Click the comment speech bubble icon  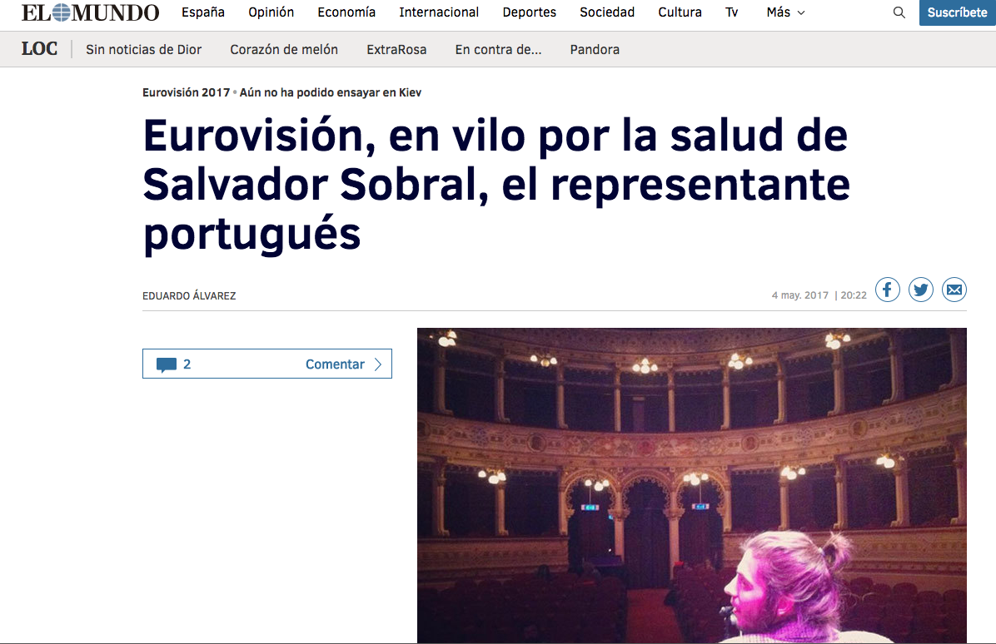167,364
